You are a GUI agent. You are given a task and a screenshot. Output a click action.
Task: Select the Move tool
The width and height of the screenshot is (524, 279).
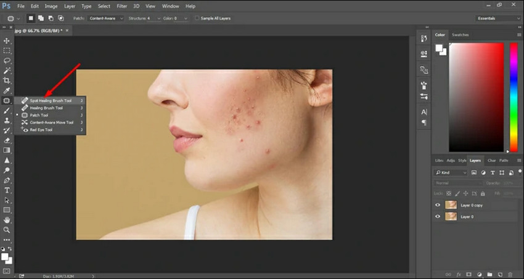click(6, 41)
